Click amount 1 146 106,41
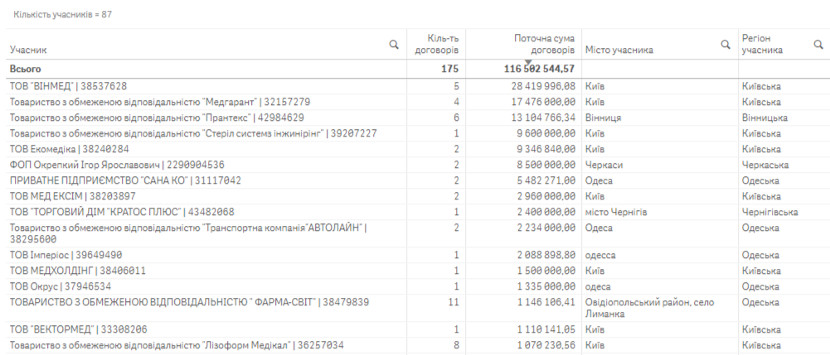The height and width of the screenshot is (355, 830). [x=546, y=303]
